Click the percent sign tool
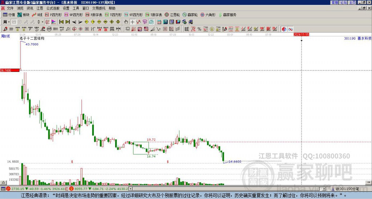 (x=199, y=29)
